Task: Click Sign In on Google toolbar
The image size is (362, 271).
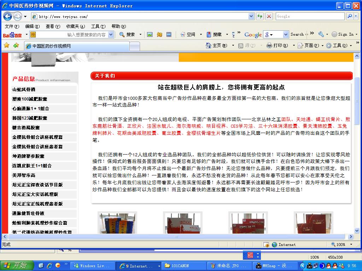Action: click(345, 34)
